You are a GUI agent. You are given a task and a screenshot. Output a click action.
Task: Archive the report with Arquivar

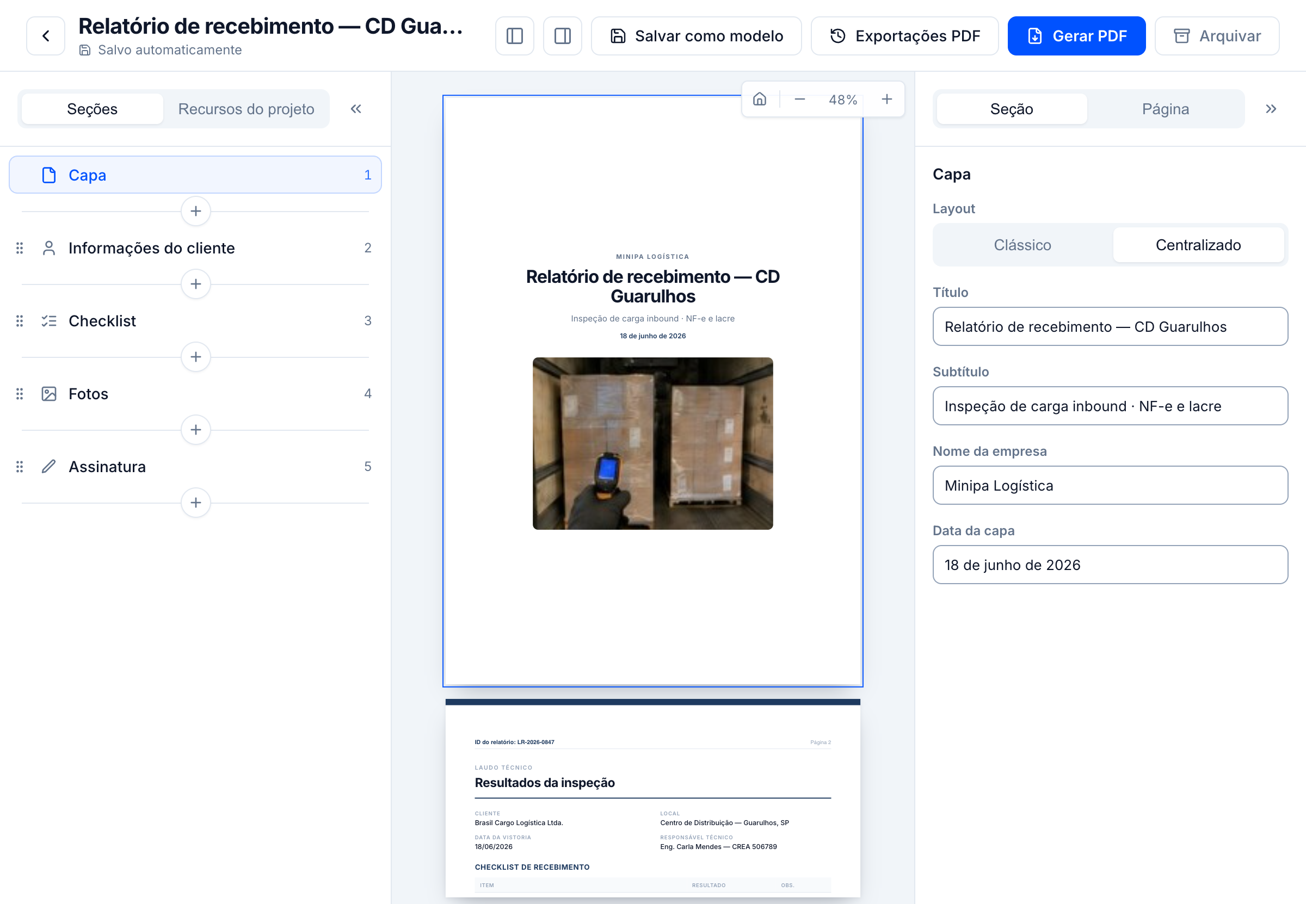click(1216, 36)
